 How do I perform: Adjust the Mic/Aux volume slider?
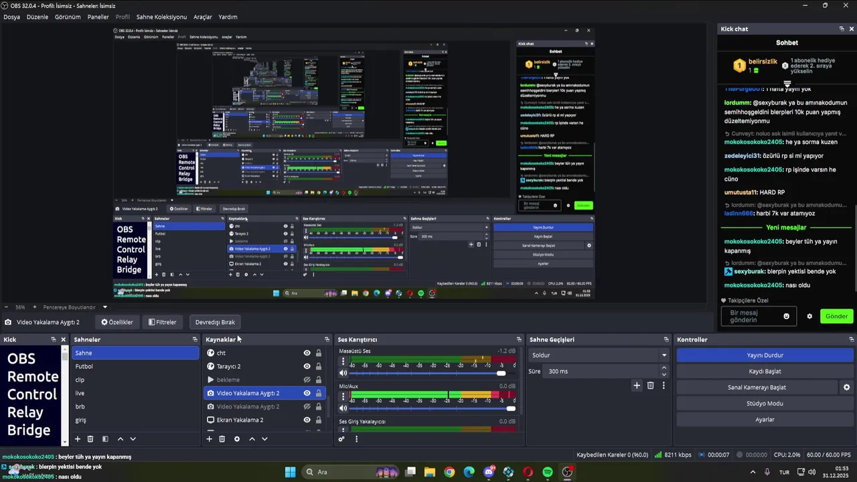(x=511, y=408)
